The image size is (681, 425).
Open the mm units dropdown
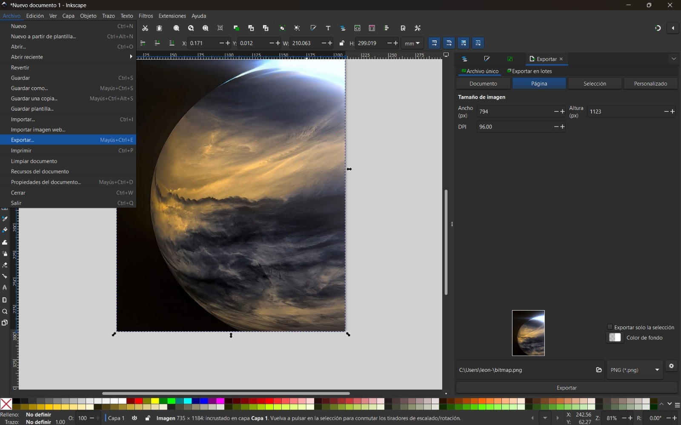point(411,43)
